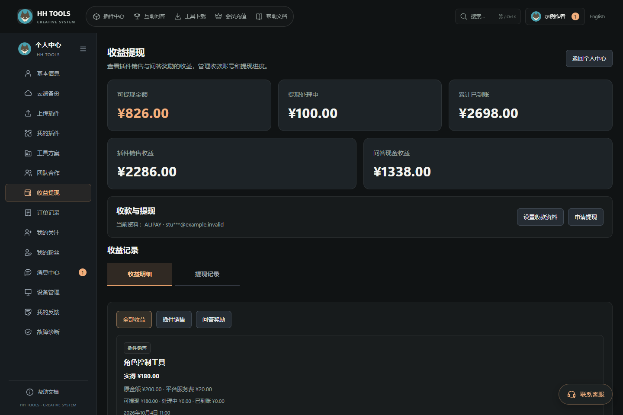Click the ¥826.00 withdrawable amount
The height and width of the screenshot is (415, 623).
pyautogui.click(x=143, y=113)
